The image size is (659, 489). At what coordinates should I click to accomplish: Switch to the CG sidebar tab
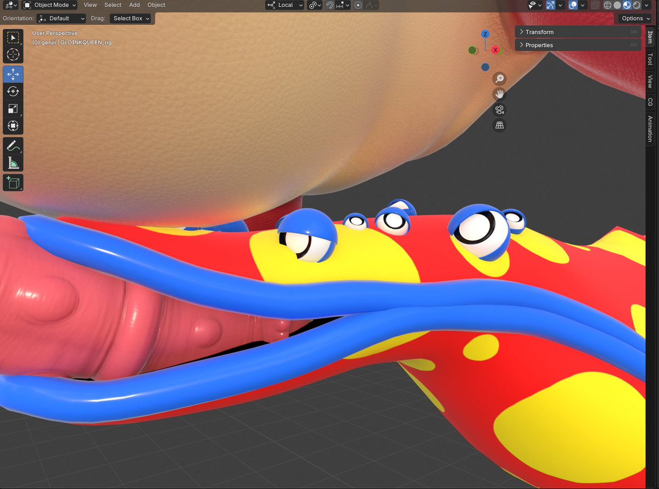tap(650, 102)
